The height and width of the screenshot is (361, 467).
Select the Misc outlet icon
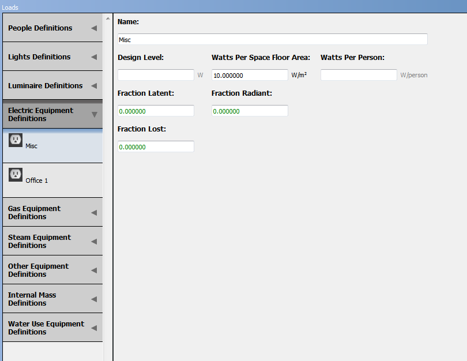[16, 140]
